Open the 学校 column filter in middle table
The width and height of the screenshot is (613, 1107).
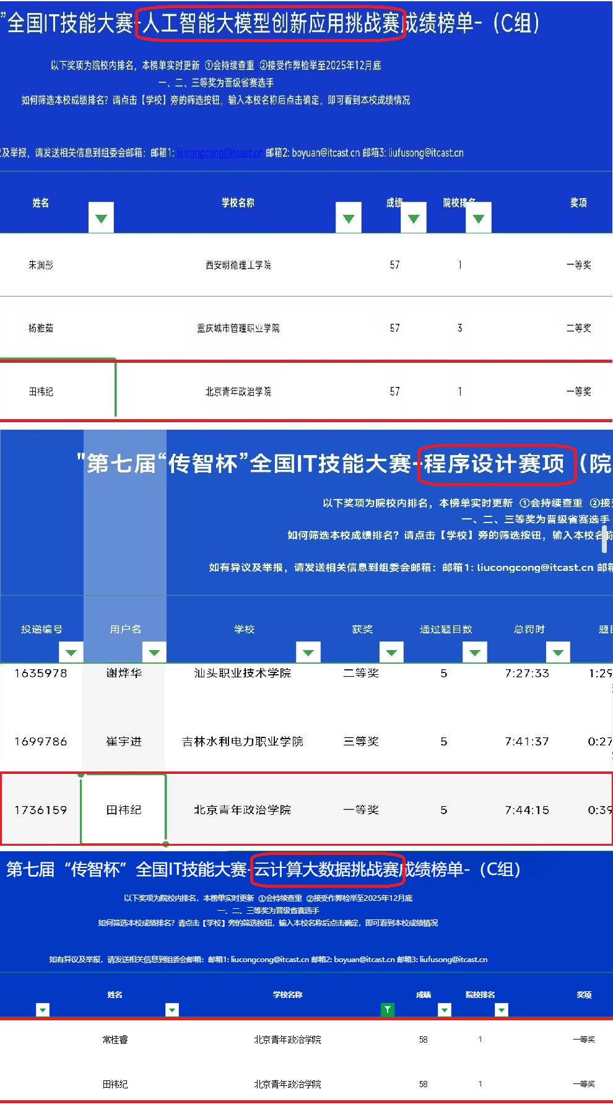(308, 652)
